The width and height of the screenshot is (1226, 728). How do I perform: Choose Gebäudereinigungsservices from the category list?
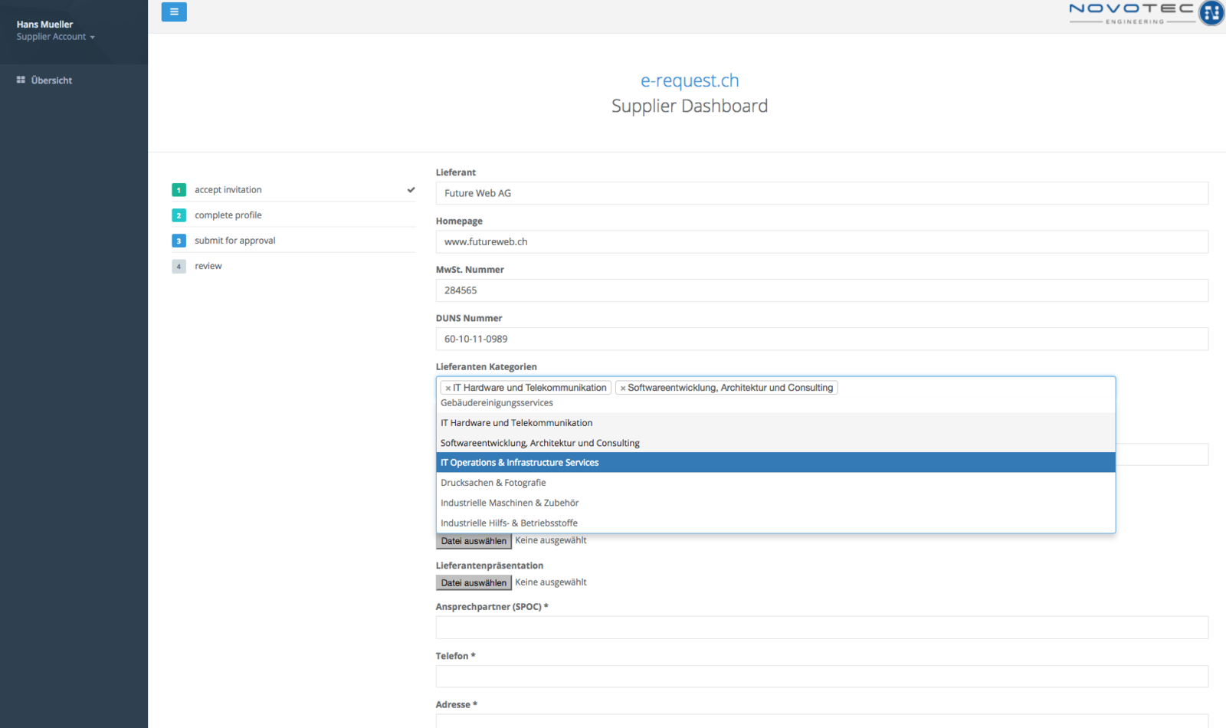pos(497,403)
